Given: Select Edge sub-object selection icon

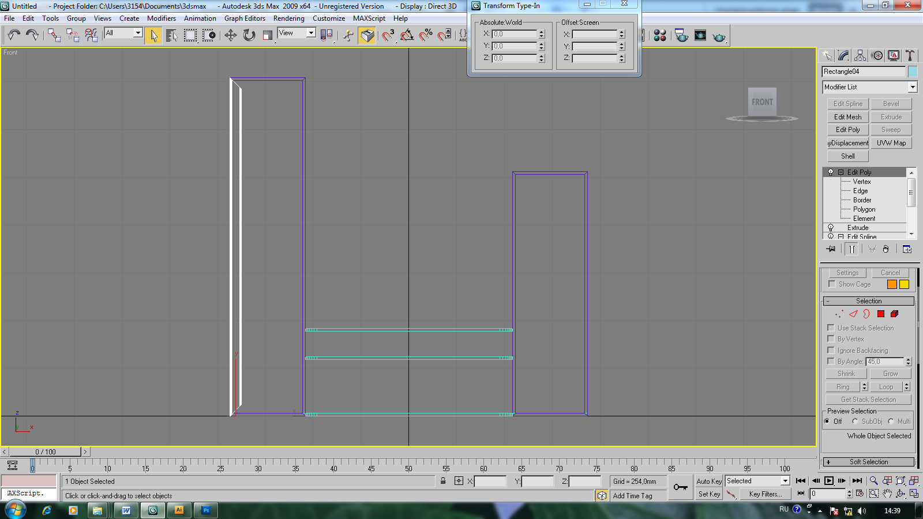Looking at the screenshot, I should pyautogui.click(x=853, y=314).
